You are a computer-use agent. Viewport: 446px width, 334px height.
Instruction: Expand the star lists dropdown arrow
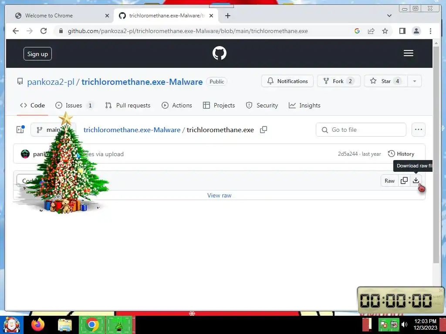415,81
